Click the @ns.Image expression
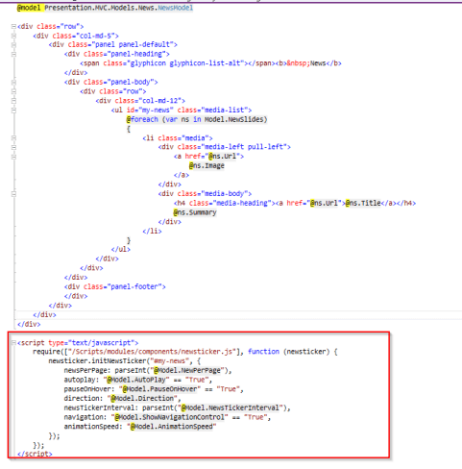The width and height of the screenshot is (462, 469). pos(207,166)
